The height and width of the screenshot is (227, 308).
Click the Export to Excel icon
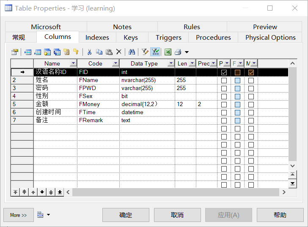click(x=168, y=52)
